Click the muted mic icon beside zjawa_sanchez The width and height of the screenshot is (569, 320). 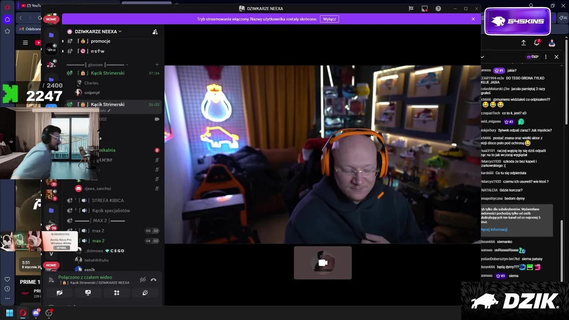(157, 188)
